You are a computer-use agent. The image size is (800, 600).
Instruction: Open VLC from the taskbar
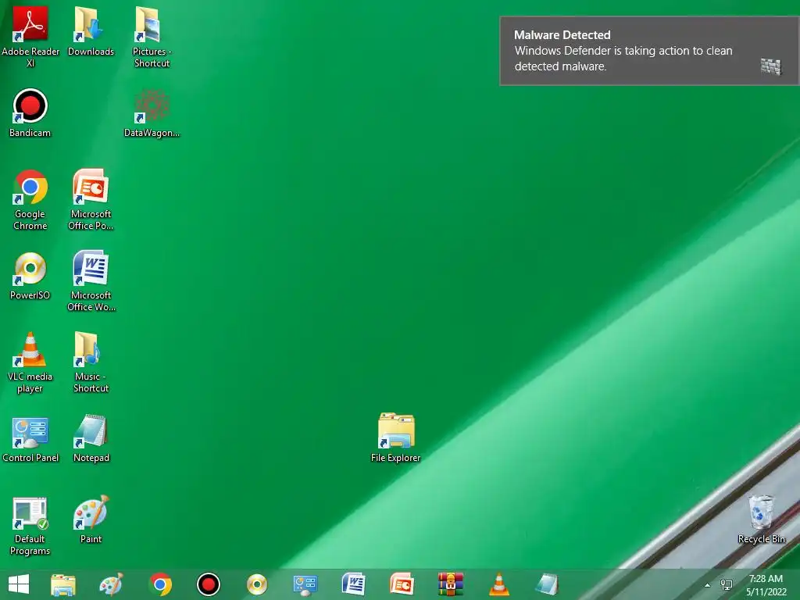pyautogui.click(x=499, y=584)
